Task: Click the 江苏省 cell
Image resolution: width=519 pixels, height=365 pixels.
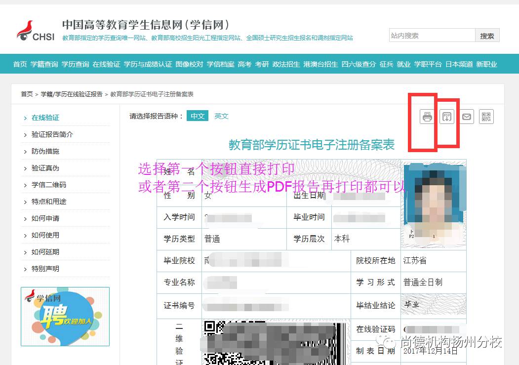Action: [415, 261]
